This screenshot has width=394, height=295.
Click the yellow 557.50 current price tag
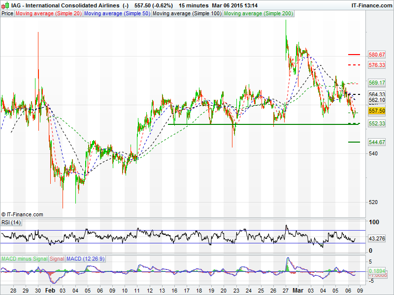(x=377, y=111)
